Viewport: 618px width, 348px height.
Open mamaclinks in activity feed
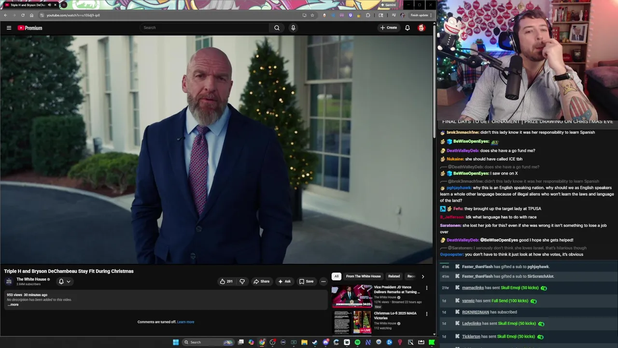point(473,288)
